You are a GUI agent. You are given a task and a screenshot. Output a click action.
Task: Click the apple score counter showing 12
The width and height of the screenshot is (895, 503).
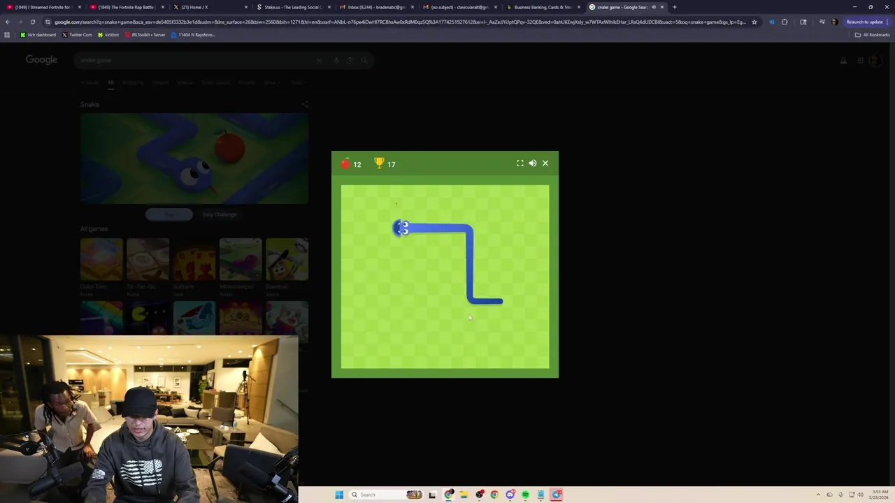pos(351,164)
